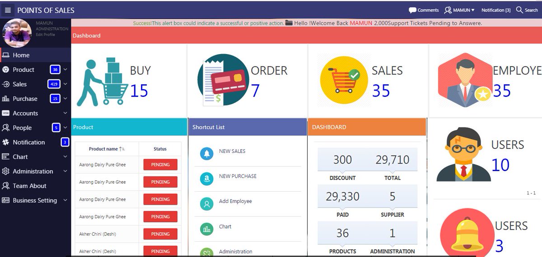Click the first Aarong Dairy PENDING button
Image resolution: width=542 pixels, height=257 pixels.
tap(160, 165)
